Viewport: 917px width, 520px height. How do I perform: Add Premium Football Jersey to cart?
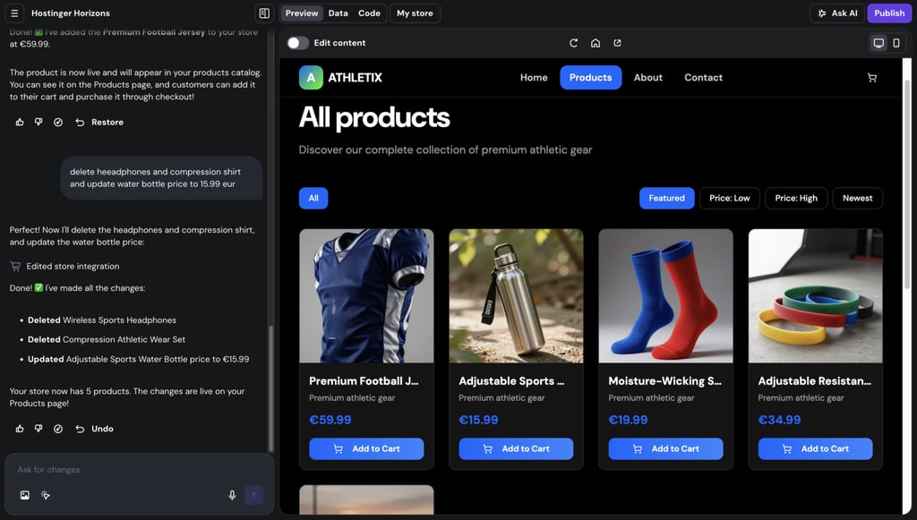click(x=366, y=448)
